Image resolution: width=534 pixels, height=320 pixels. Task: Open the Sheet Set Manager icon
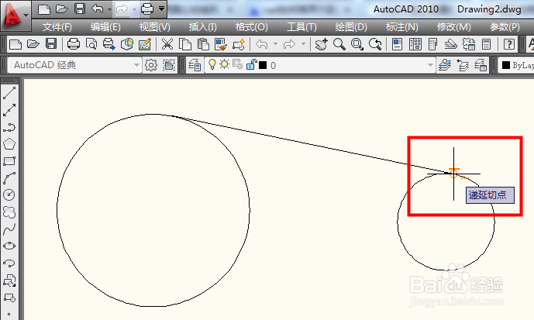point(451,44)
